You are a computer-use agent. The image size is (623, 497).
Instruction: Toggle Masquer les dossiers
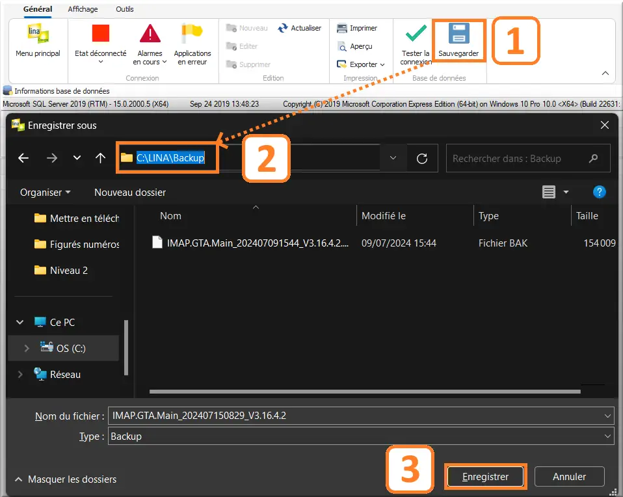(66, 479)
